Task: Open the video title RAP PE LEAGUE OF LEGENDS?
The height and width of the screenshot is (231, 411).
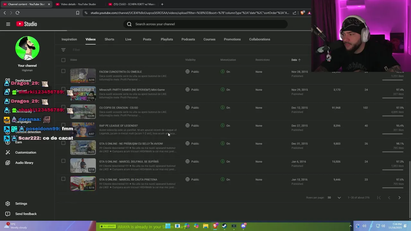Action: point(118,126)
